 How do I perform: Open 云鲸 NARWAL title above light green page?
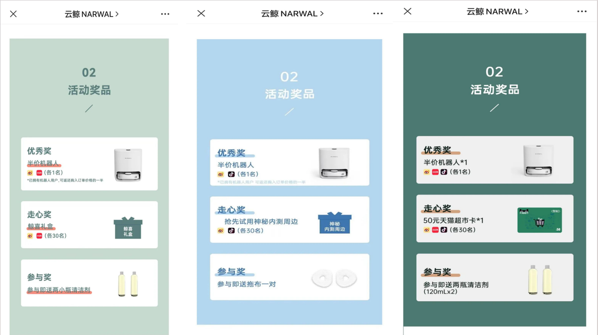[92, 14]
